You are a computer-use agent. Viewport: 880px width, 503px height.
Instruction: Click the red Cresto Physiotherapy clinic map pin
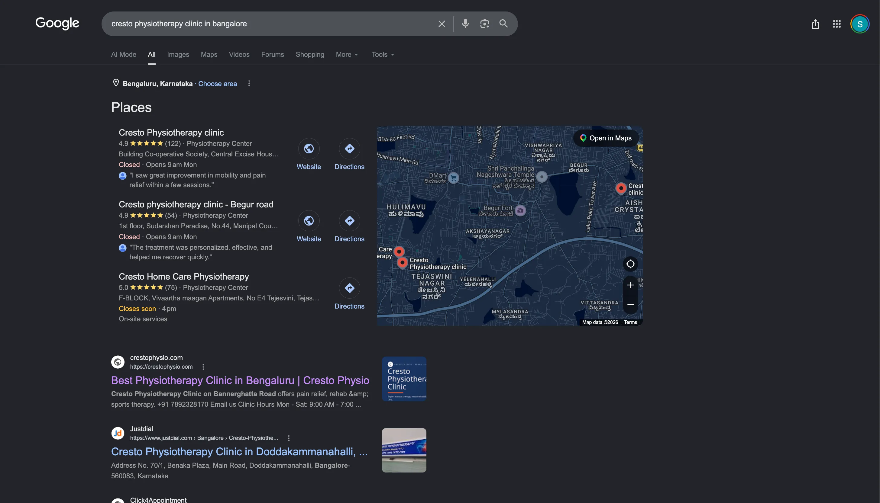click(x=402, y=263)
